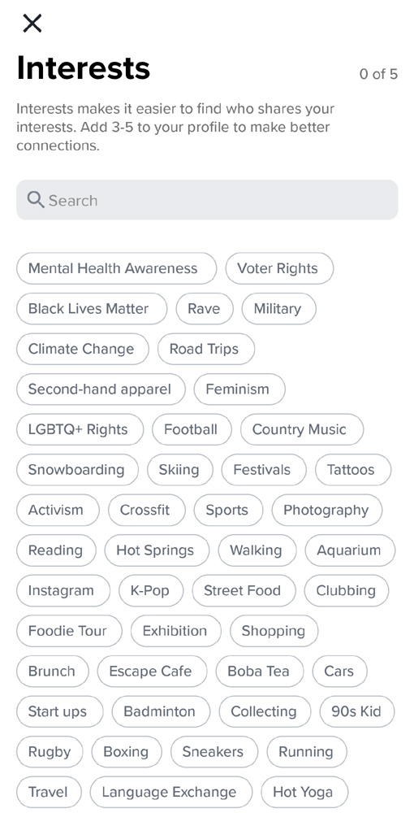
Task: Select the Black Lives Matter interest
Action: point(92,309)
